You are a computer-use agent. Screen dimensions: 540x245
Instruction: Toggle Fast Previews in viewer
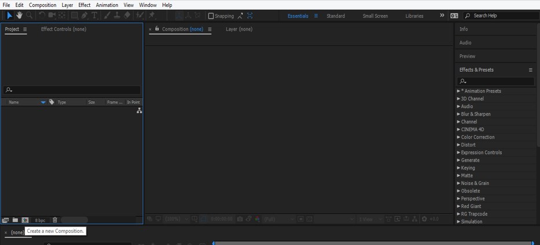click(x=398, y=219)
